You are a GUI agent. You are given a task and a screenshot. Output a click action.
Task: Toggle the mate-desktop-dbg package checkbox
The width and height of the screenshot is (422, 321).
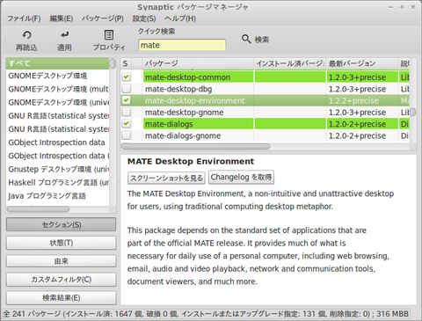tap(127, 89)
